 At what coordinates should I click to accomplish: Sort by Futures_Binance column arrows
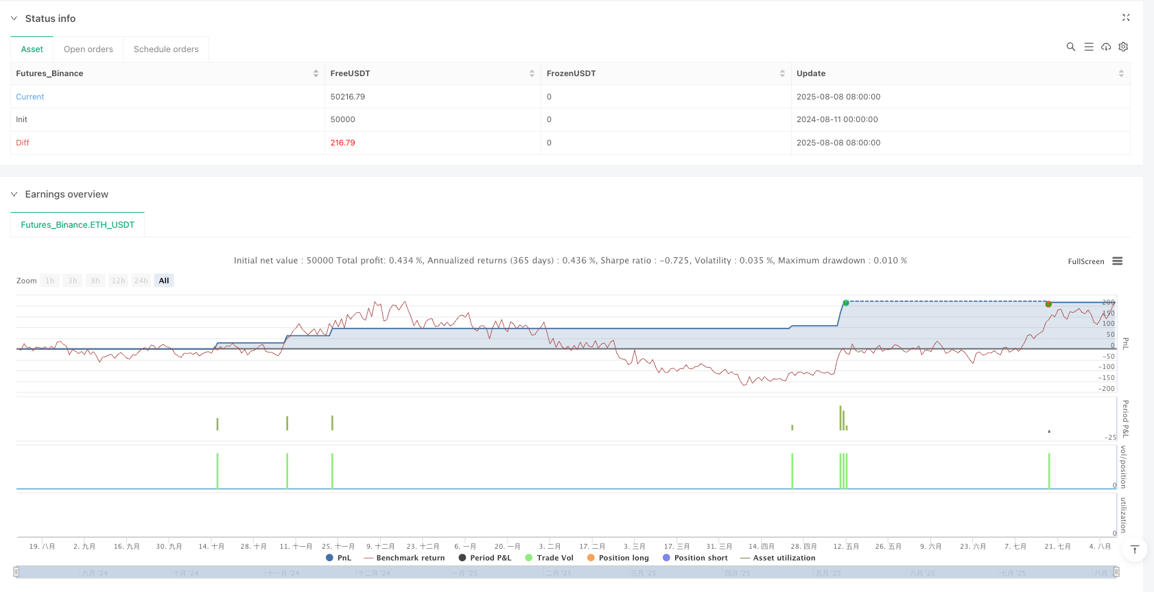(316, 73)
